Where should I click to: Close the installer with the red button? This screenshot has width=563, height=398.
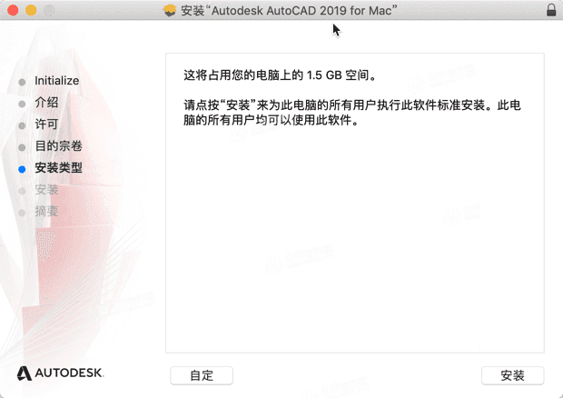coord(12,10)
